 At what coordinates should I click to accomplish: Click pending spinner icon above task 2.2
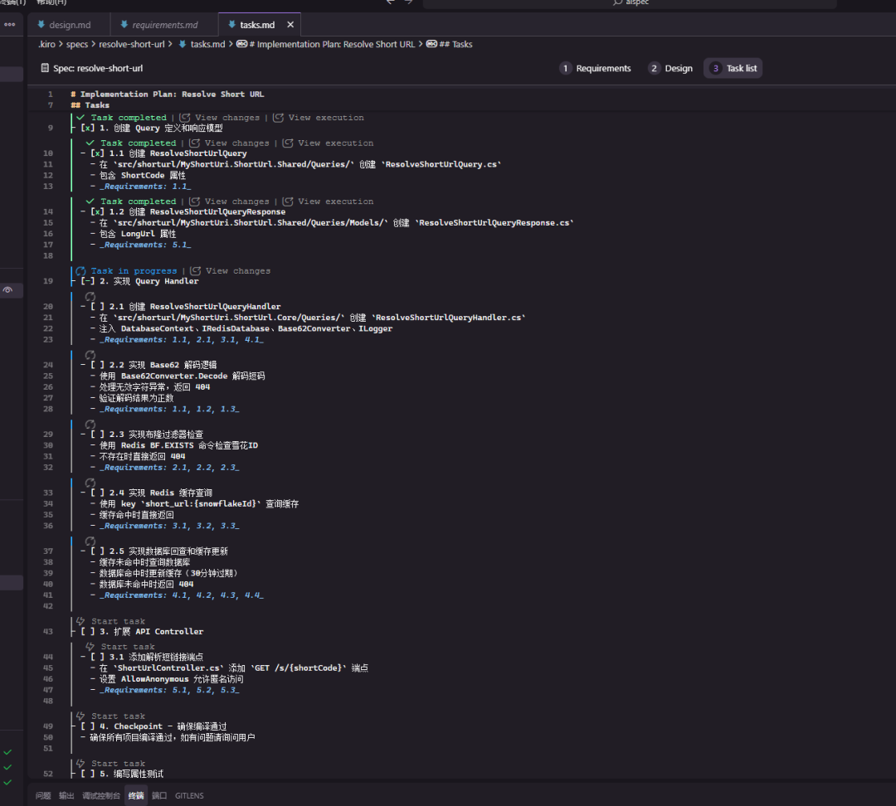pos(90,355)
